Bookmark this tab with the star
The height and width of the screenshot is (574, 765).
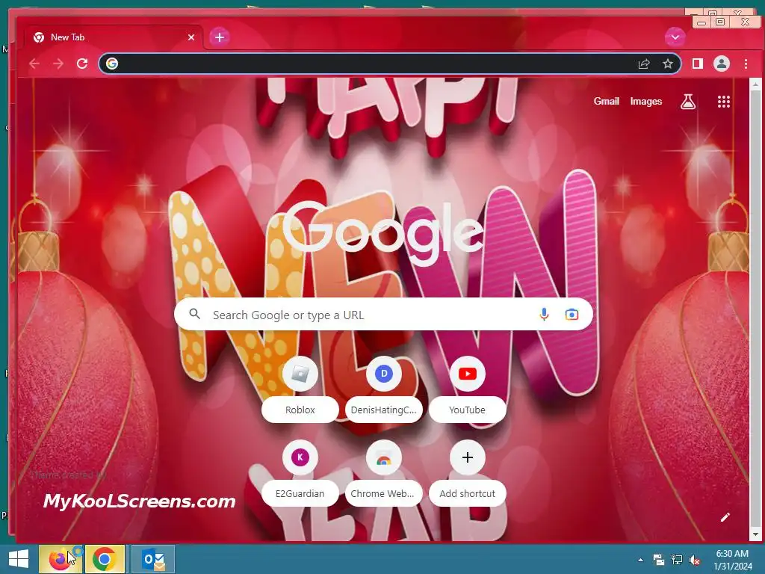pos(668,64)
